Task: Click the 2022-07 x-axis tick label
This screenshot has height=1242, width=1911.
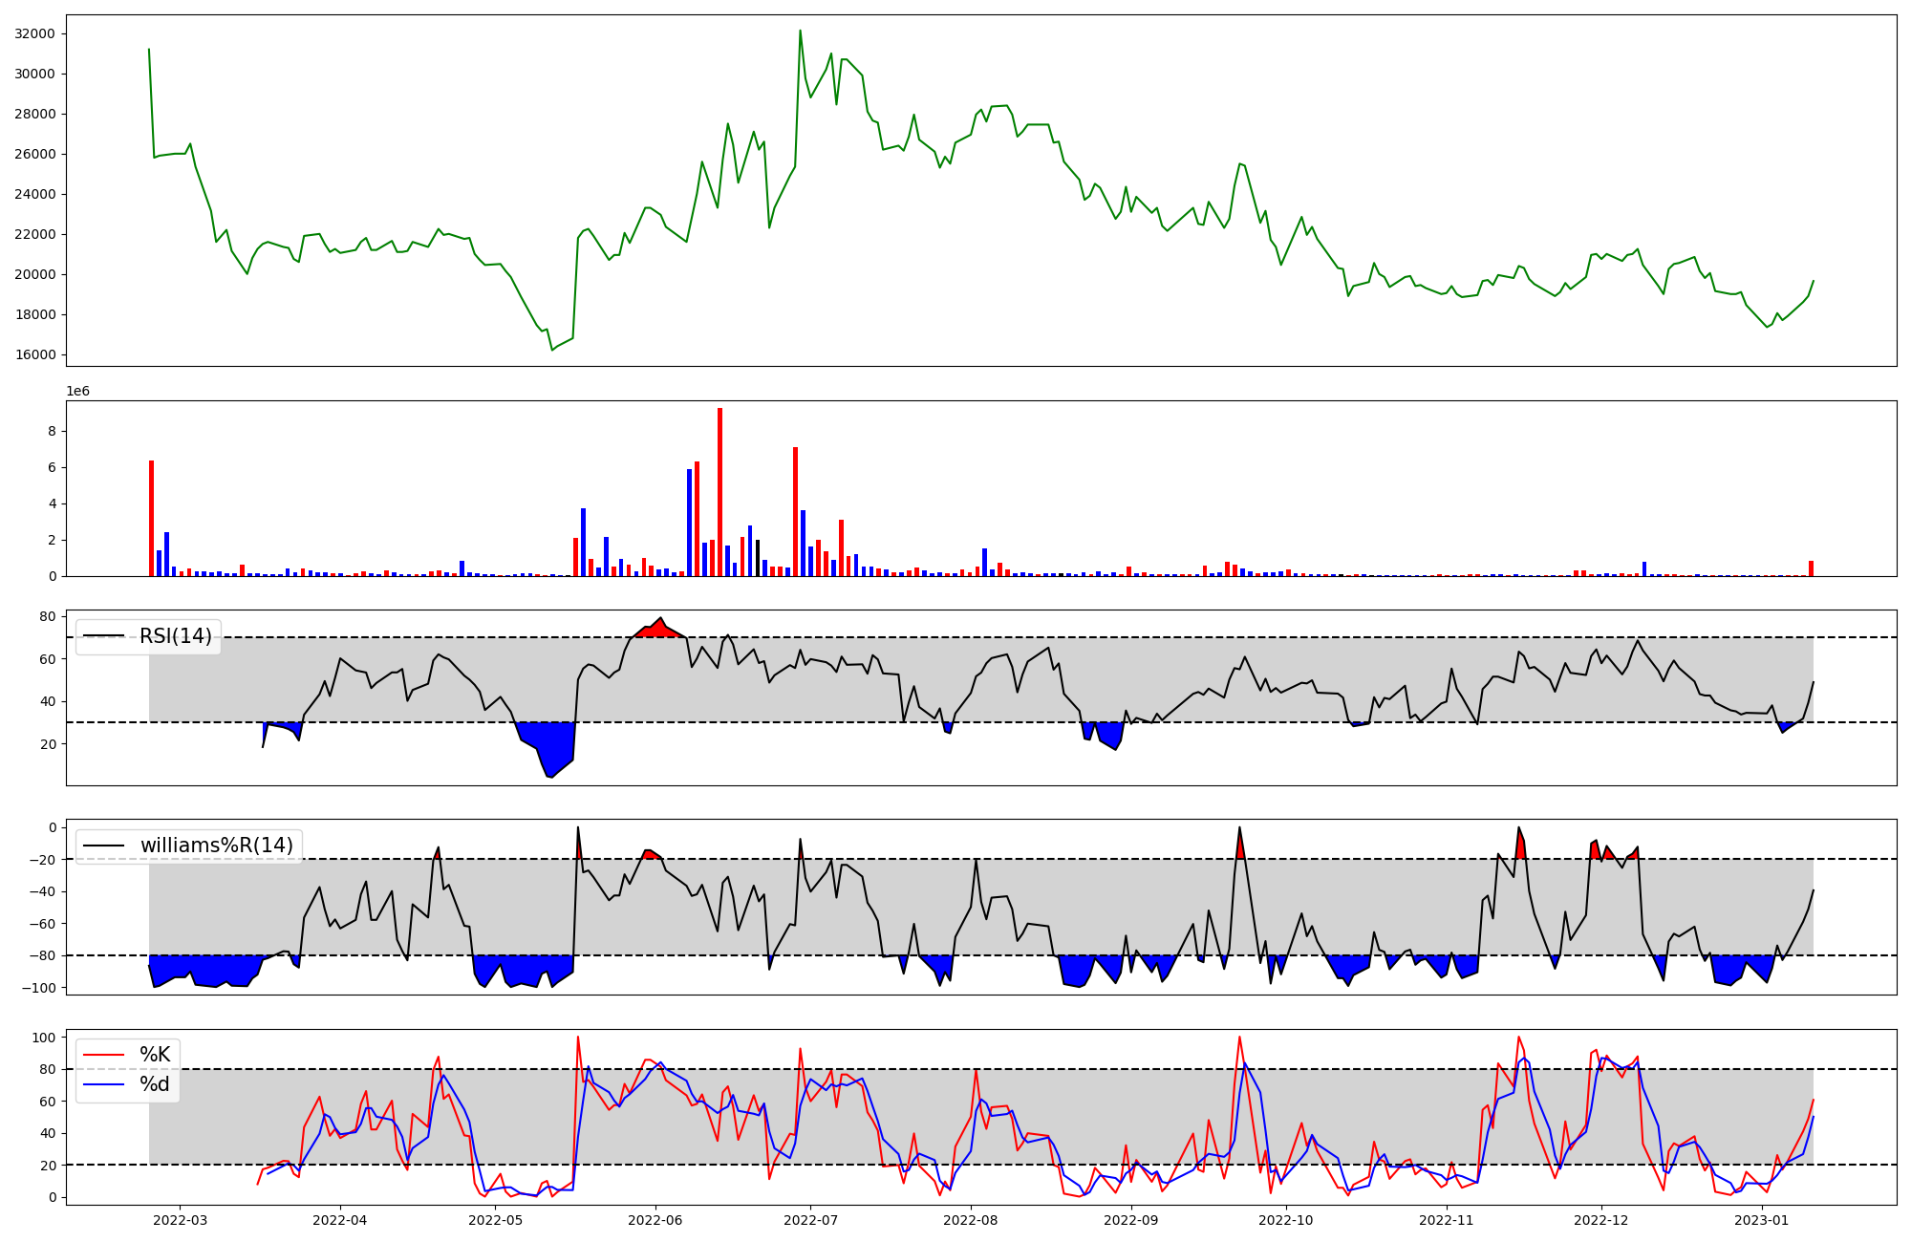Action: pos(810,1220)
